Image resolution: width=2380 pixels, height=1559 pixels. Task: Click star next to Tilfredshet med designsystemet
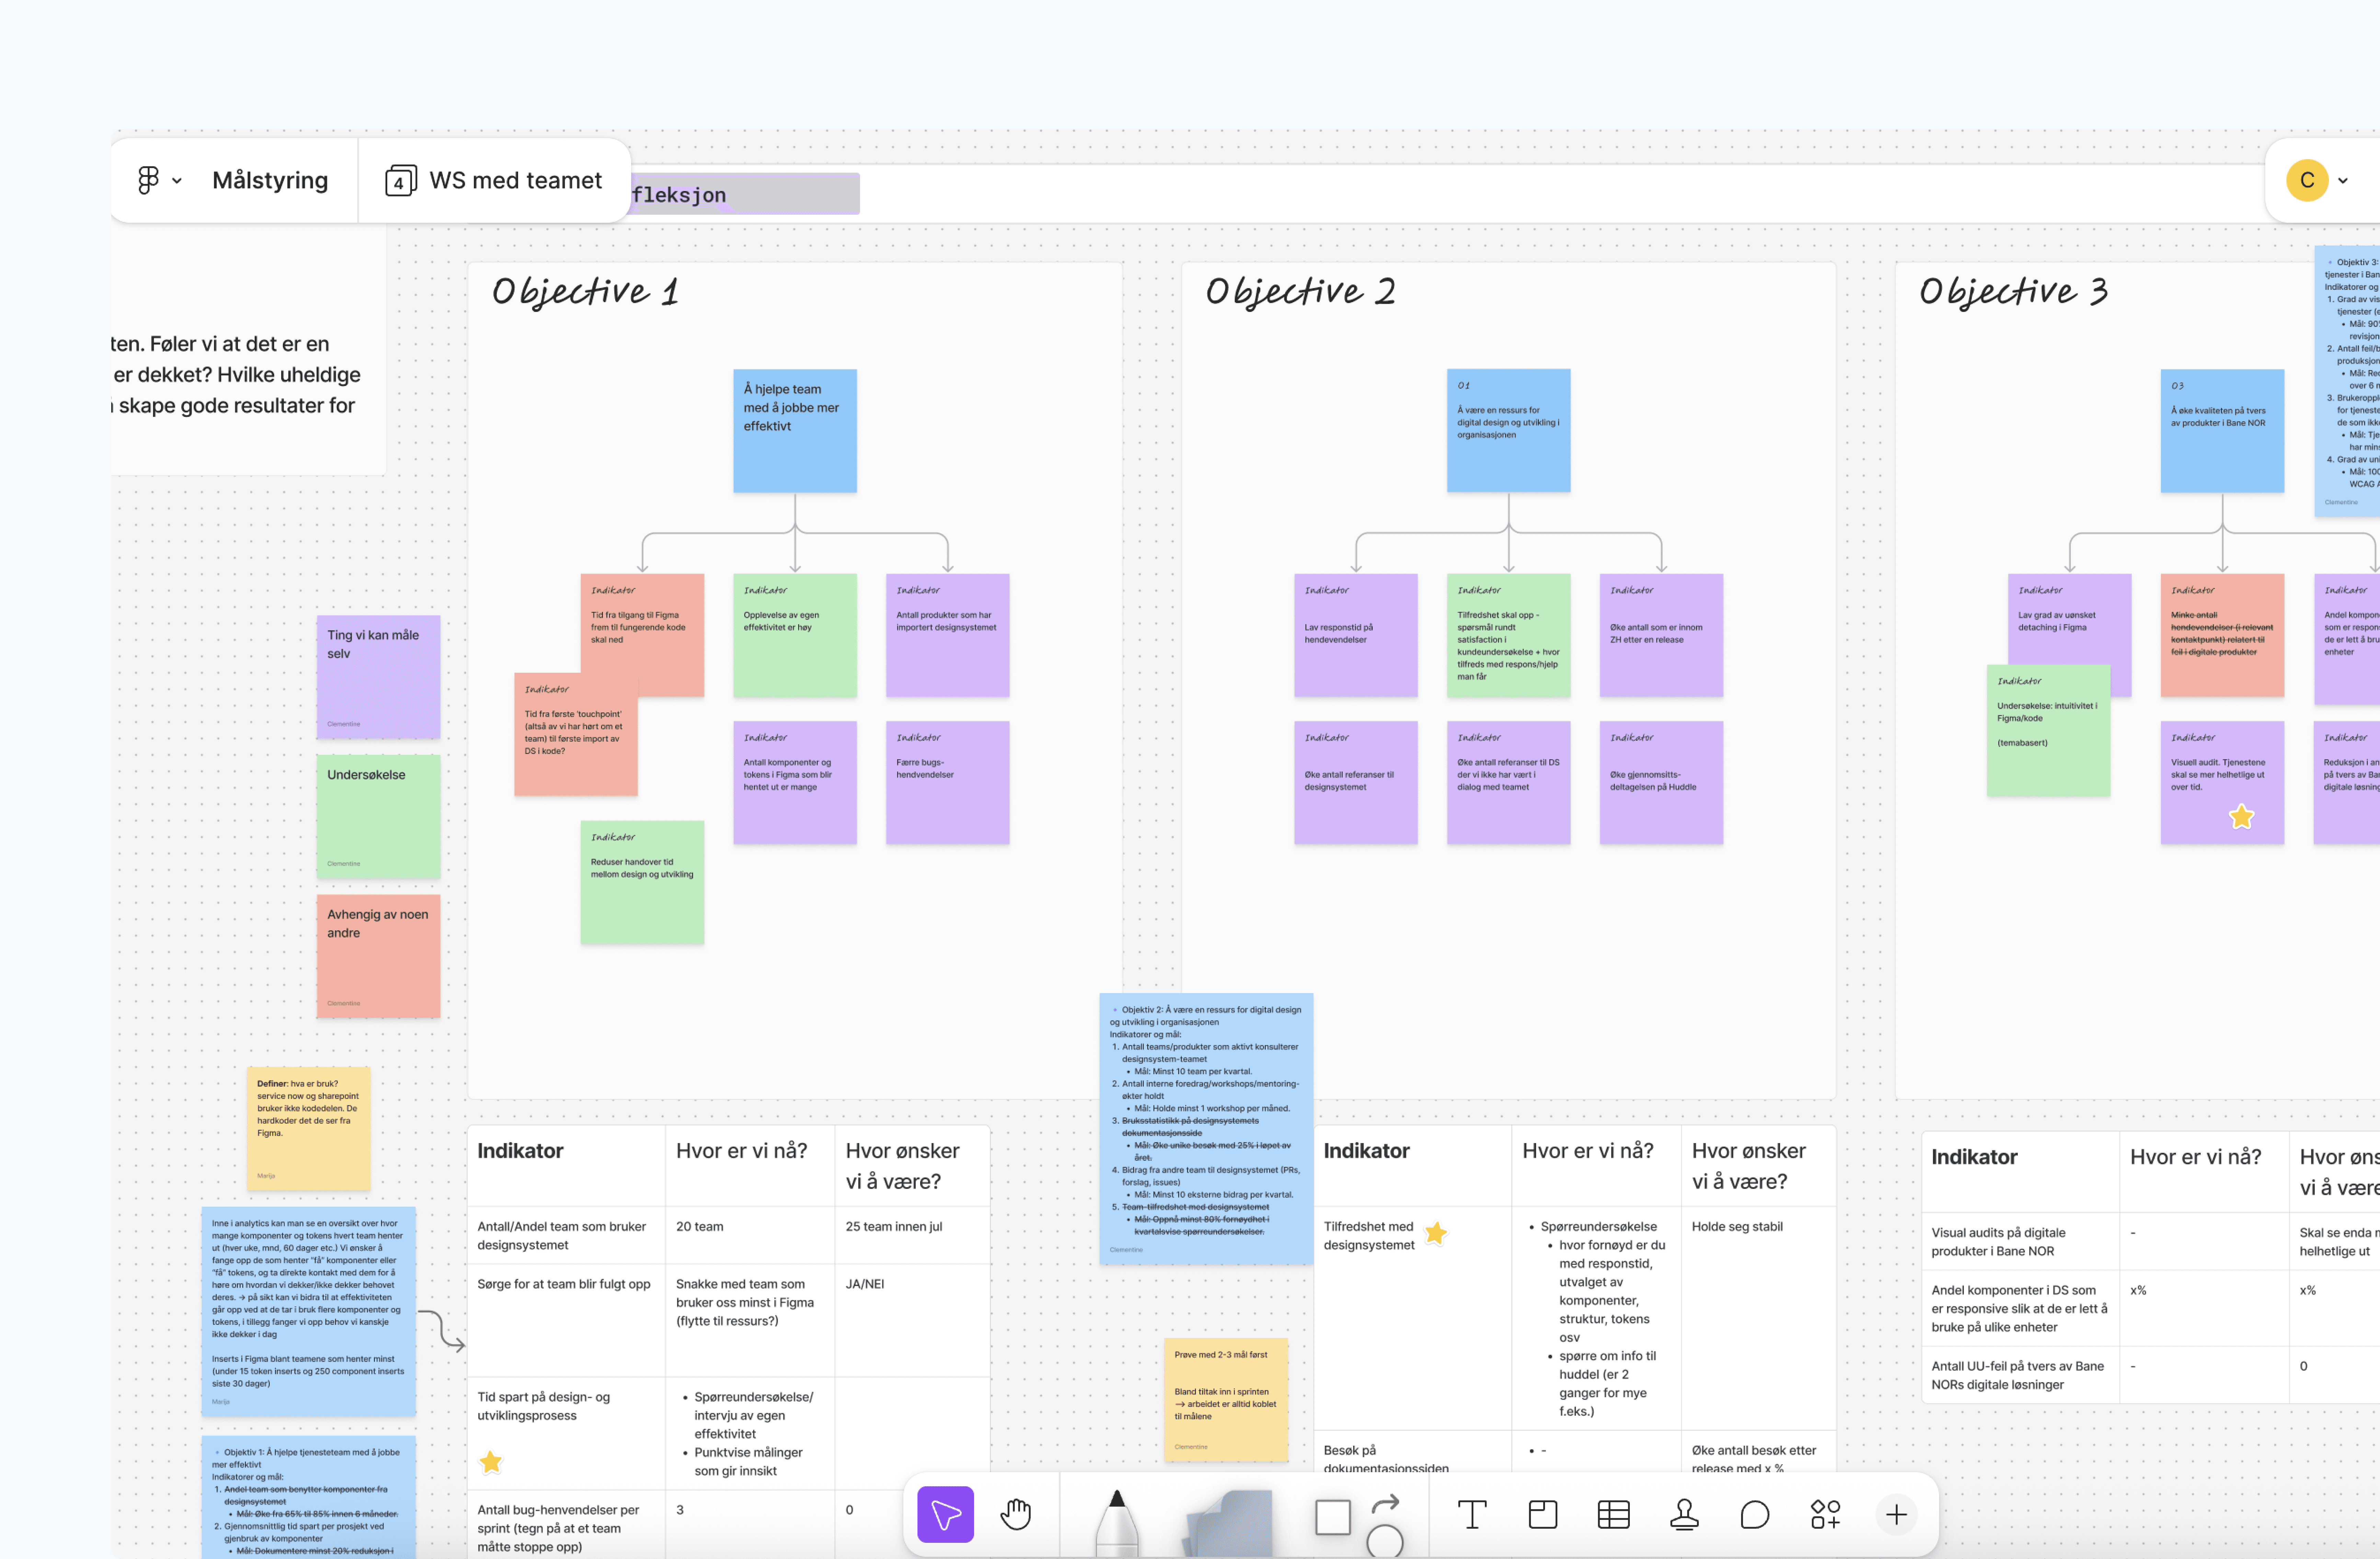point(1436,1233)
